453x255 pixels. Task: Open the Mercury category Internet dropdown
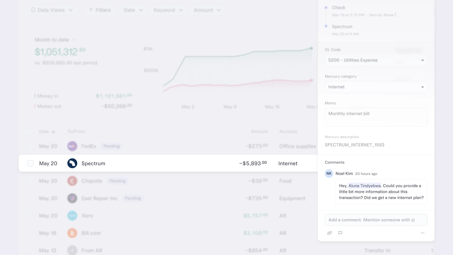point(376,87)
